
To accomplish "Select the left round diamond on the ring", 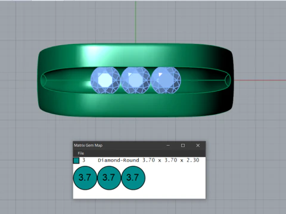I will [105, 80].
